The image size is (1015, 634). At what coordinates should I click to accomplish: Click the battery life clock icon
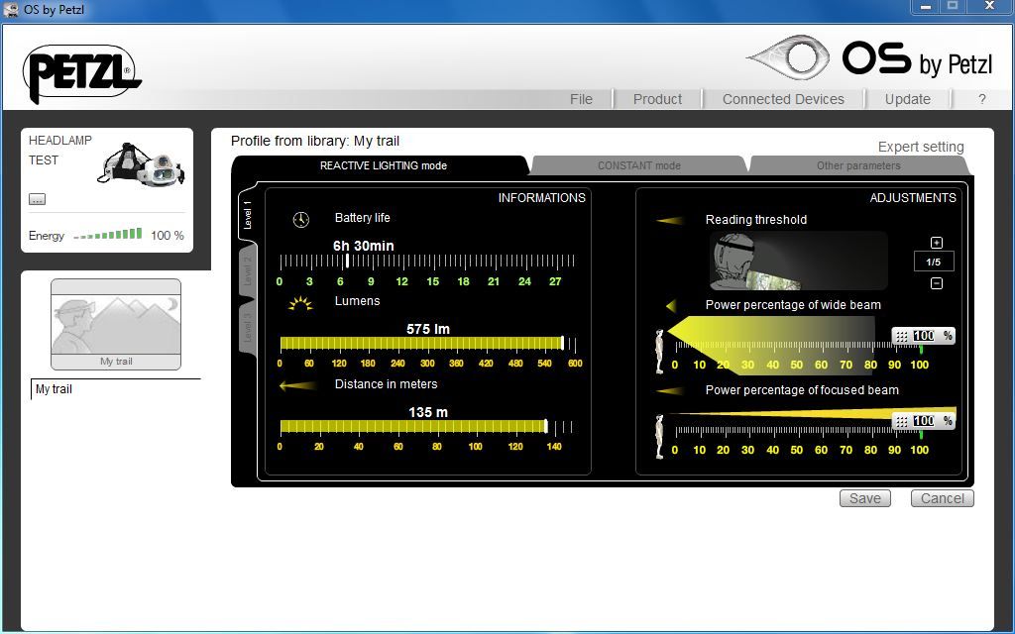301,219
